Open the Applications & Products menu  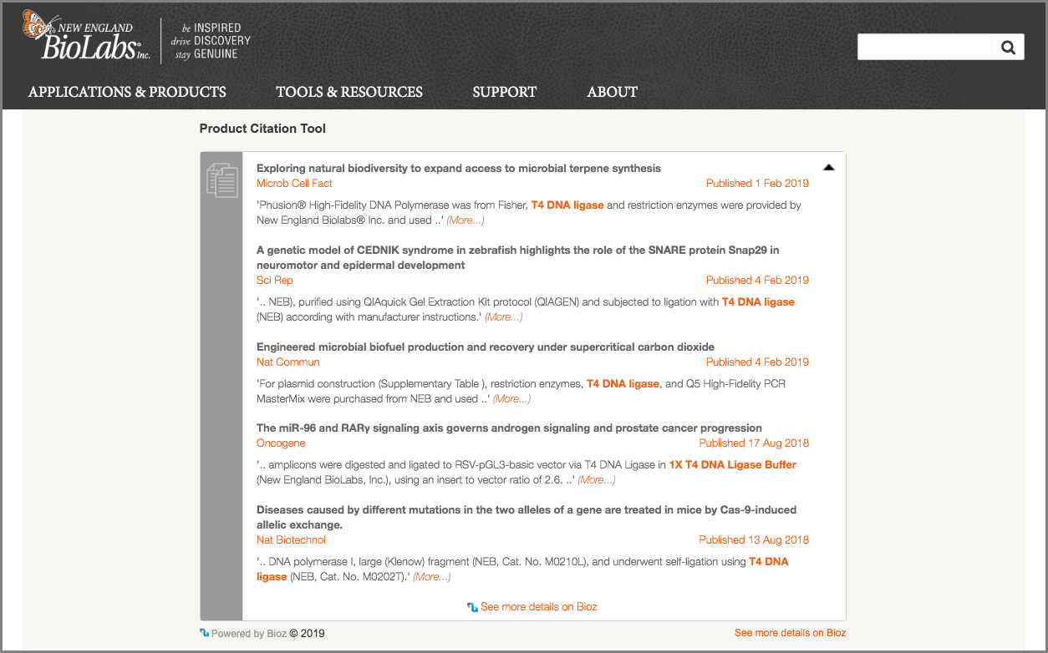click(x=127, y=92)
